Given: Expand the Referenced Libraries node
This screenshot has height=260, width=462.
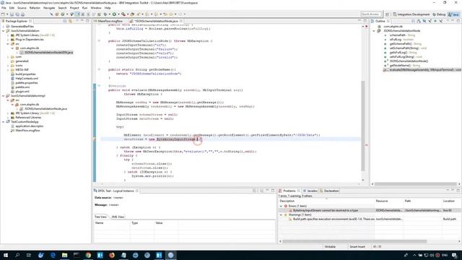Looking at the screenshot, I should [x=8, y=117].
